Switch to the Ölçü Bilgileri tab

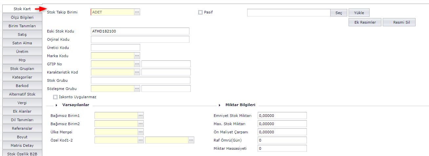coord(22,17)
